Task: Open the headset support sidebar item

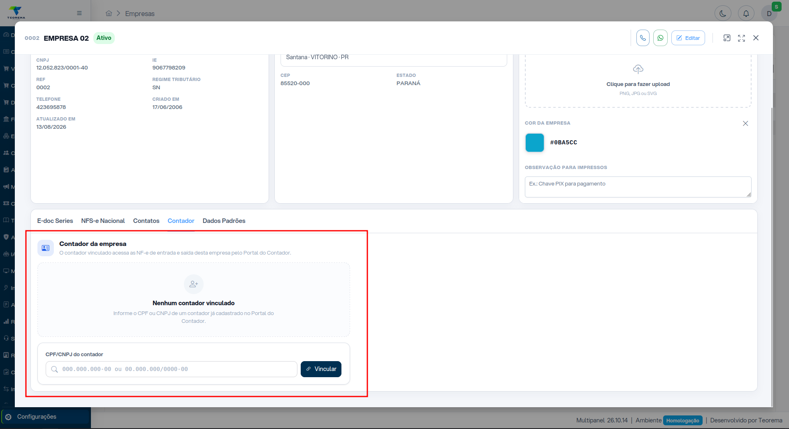Action: point(6,339)
